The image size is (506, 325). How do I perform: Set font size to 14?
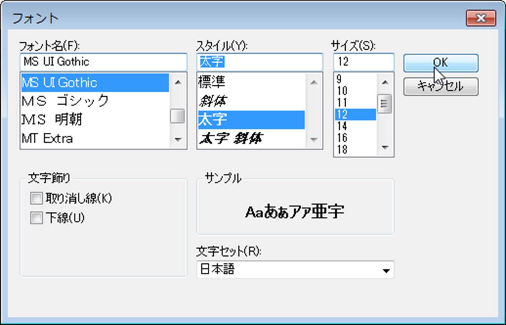pos(342,126)
